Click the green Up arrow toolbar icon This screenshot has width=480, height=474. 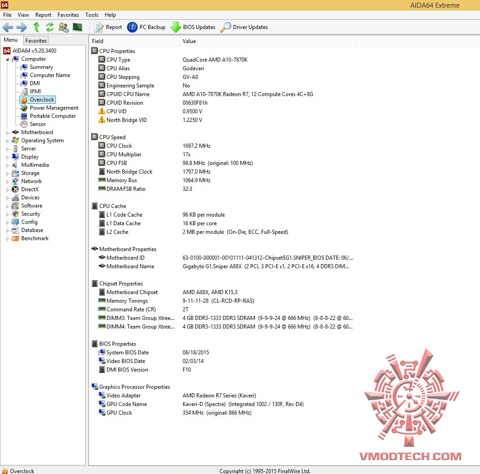click(x=36, y=27)
